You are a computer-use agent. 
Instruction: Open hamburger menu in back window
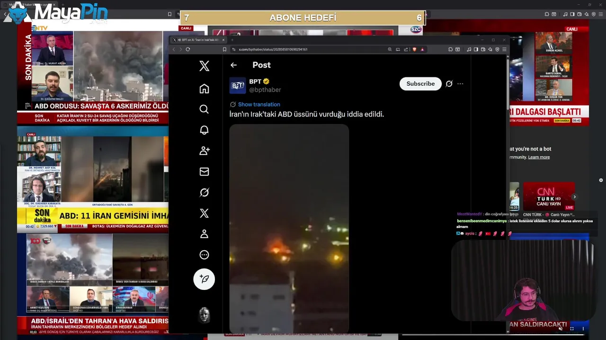pos(601,14)
